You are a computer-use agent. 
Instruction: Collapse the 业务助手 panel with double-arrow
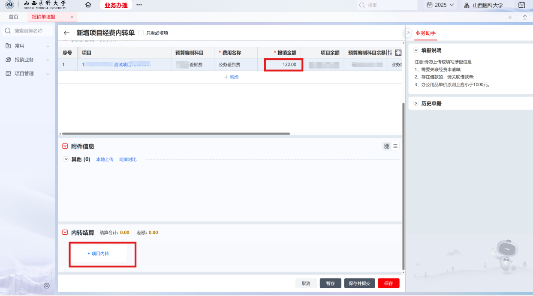(x=408, y=33)
